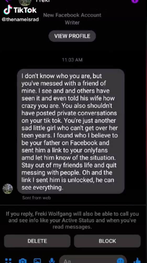
Task: Click the VIEW PROFILE button
Action: point(72,36)
